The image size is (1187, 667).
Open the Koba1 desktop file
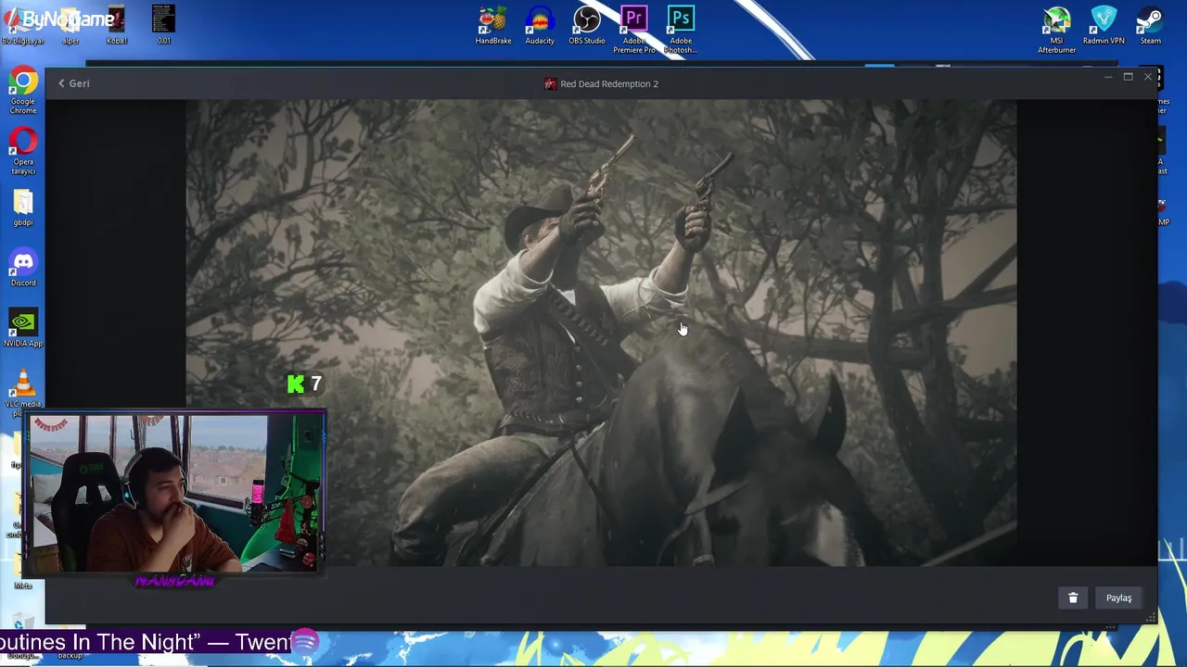tap(117, 25)
